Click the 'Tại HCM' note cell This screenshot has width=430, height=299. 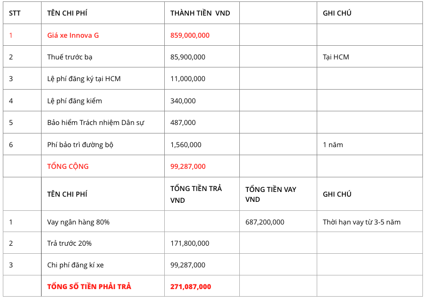click(336, 57)
